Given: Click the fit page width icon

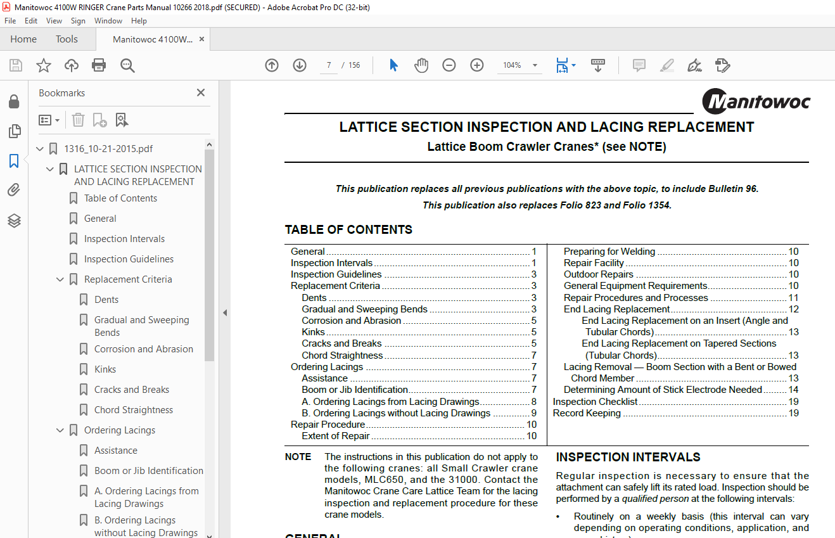Looking at the screenshot, I should pyautogui.click(x=562, y=65).
